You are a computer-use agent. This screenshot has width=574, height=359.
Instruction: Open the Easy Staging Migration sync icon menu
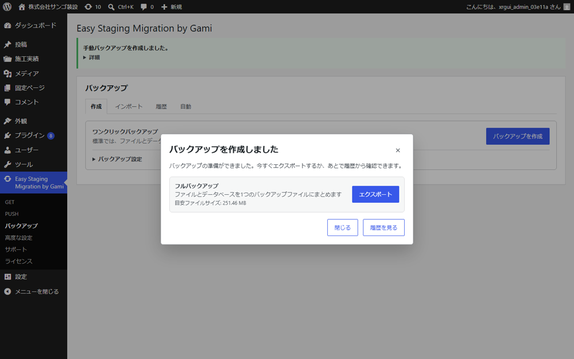coord(7,179)
